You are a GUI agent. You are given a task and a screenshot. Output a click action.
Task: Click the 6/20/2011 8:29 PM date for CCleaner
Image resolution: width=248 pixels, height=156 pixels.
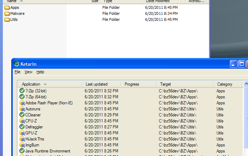[101, 115]
